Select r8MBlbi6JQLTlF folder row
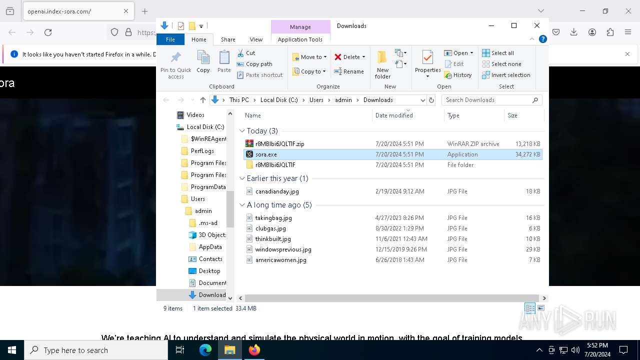 [x=393, y=165]
